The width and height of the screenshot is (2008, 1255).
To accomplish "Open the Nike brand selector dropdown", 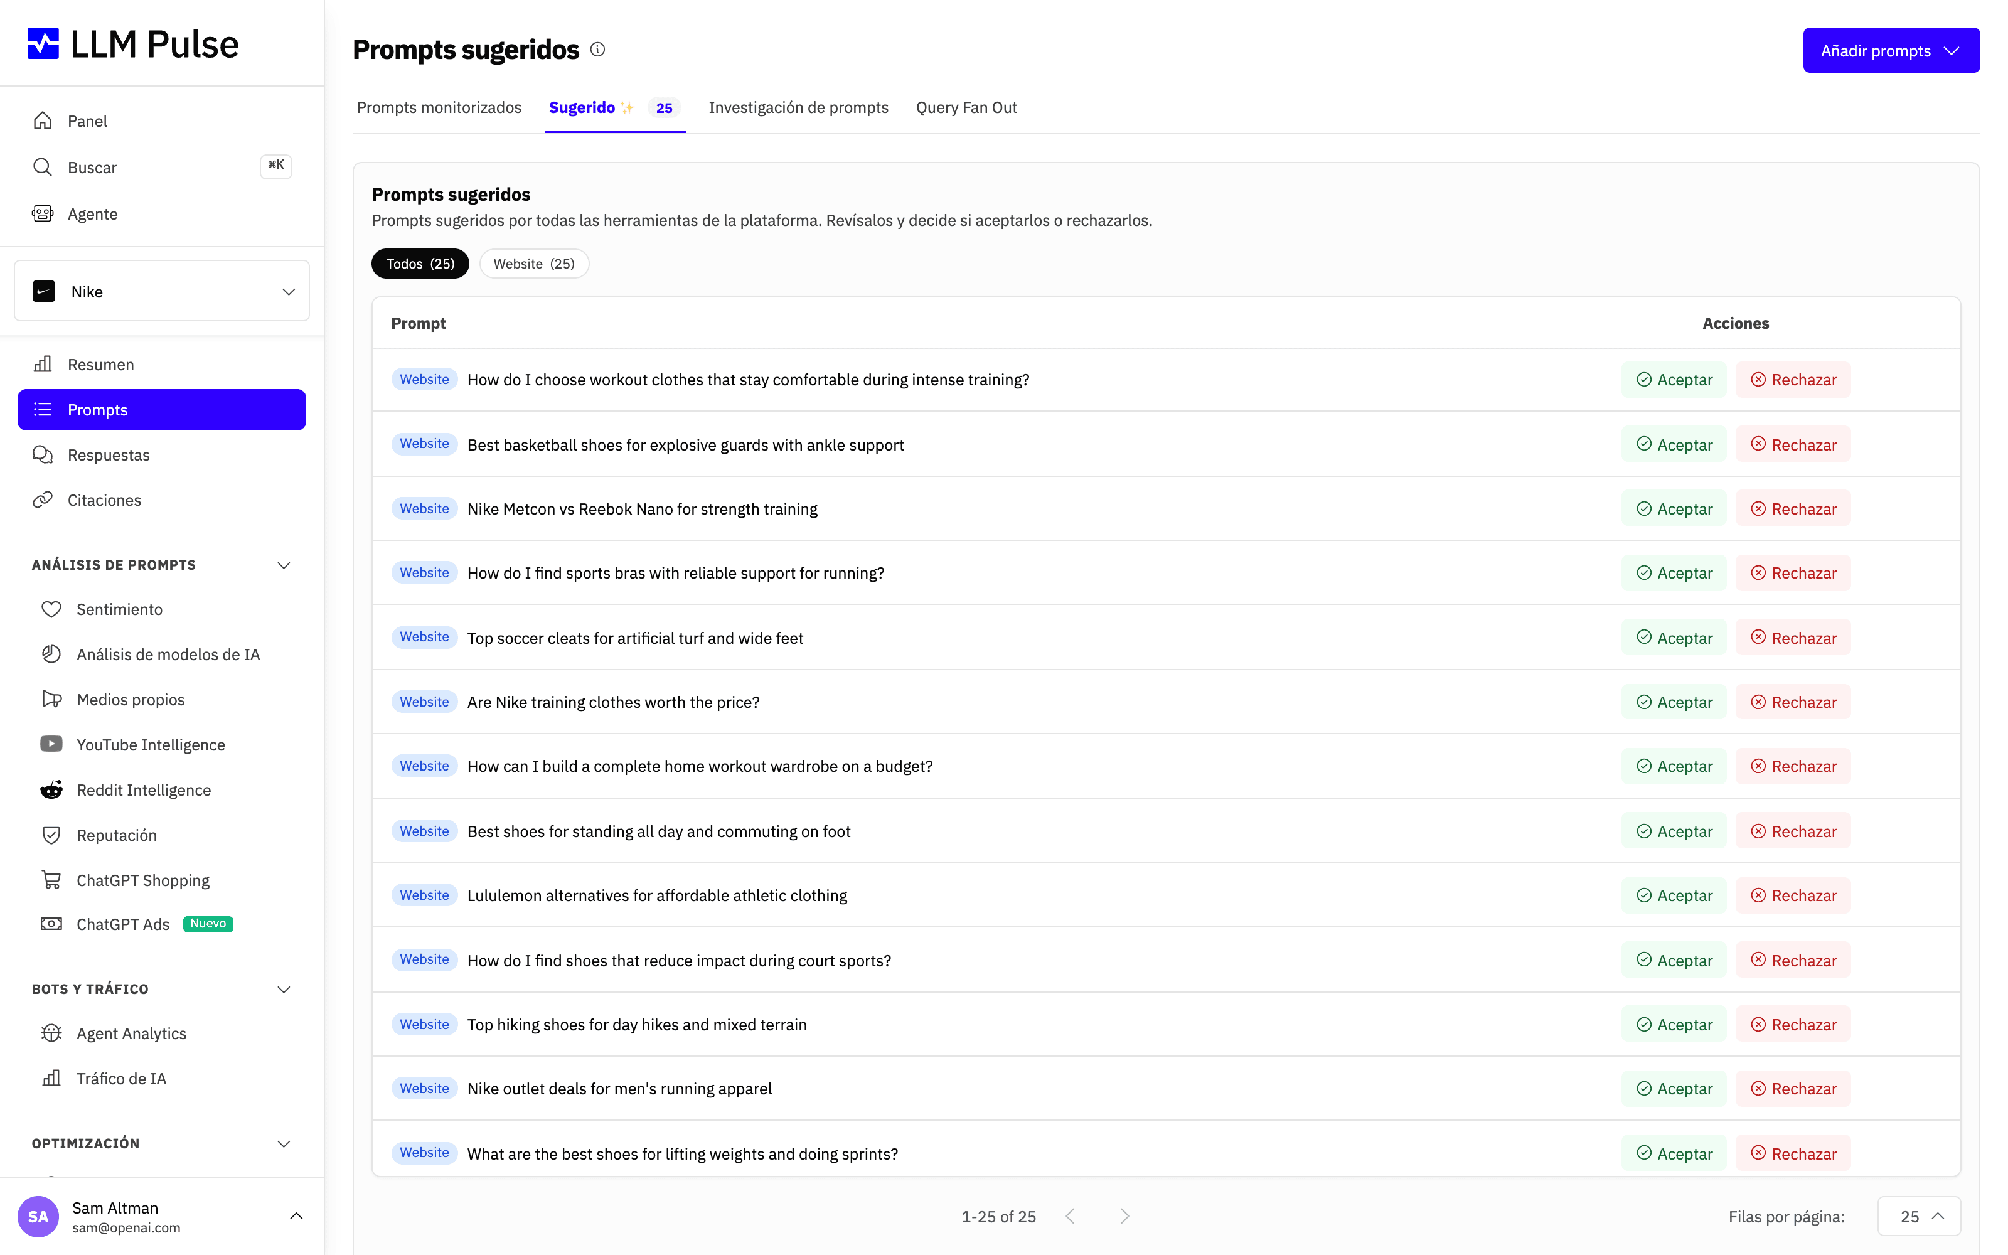I will coord(162,291).
